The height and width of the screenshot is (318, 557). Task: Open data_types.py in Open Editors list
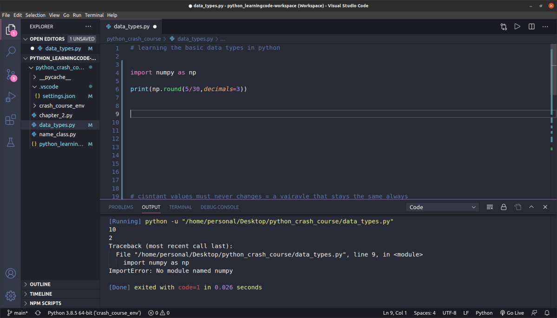(x=60, y=49)
